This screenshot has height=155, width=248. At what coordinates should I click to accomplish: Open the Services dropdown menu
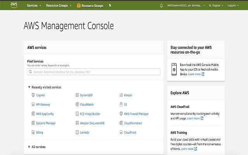pos(34,5)
